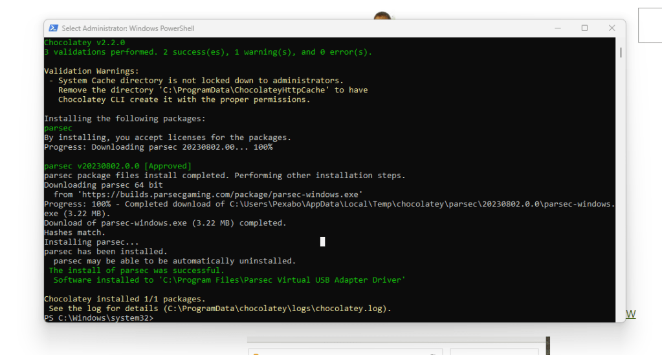
Task: Click 'By installing, you accept licenses' line
Action: click(168, 137)
